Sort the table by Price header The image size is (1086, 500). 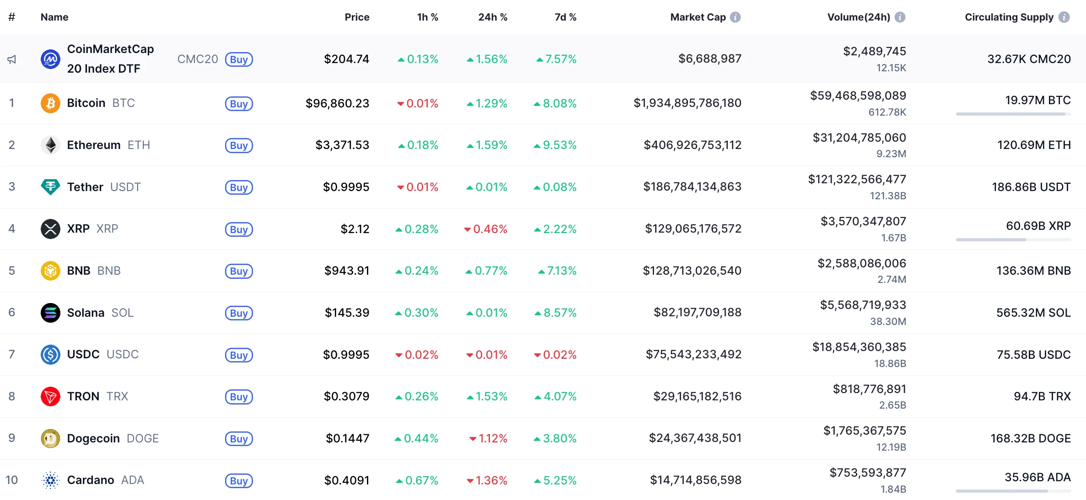[x=357, y=17]
